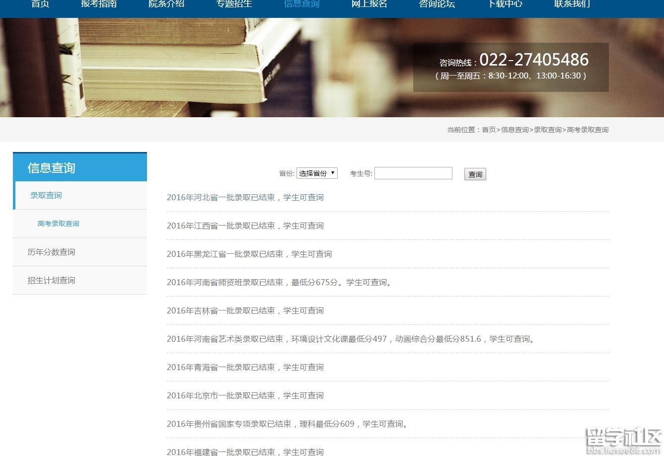Open 高考录取查询 sidebar sub-item
Screen dimensions: 664x456
(x=58, y=224)
